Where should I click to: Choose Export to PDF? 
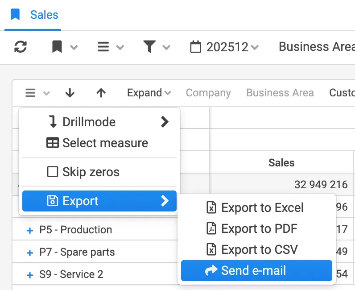click(256, 229)
